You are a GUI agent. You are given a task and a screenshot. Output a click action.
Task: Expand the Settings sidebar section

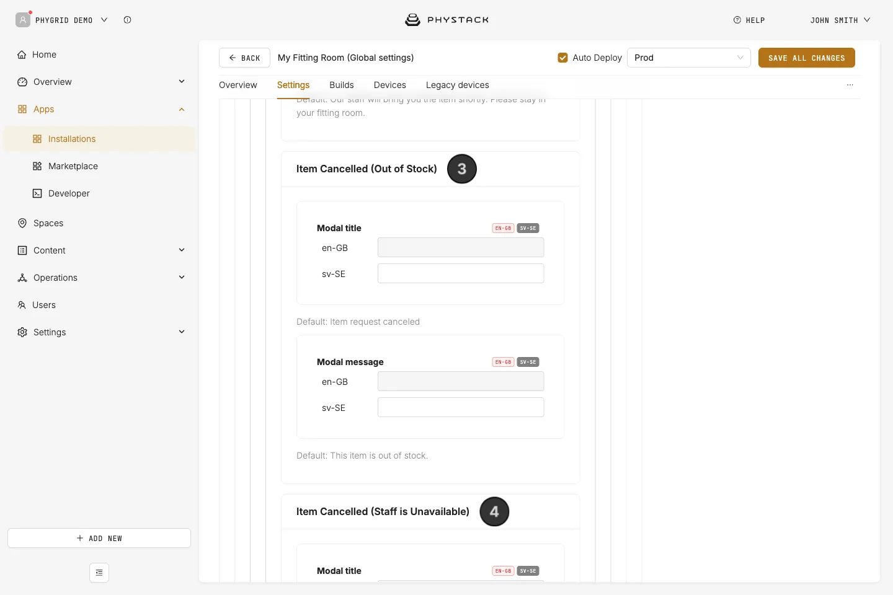pyautogui.click(x=182, y=332)
